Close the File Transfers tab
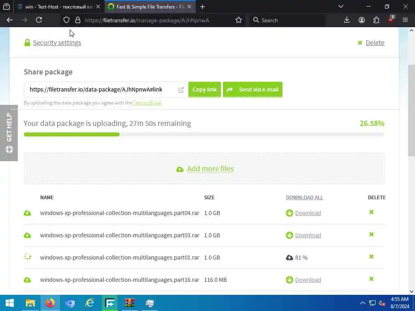The height and width of the screenshot is (311, 415). (x=189, y=6)
